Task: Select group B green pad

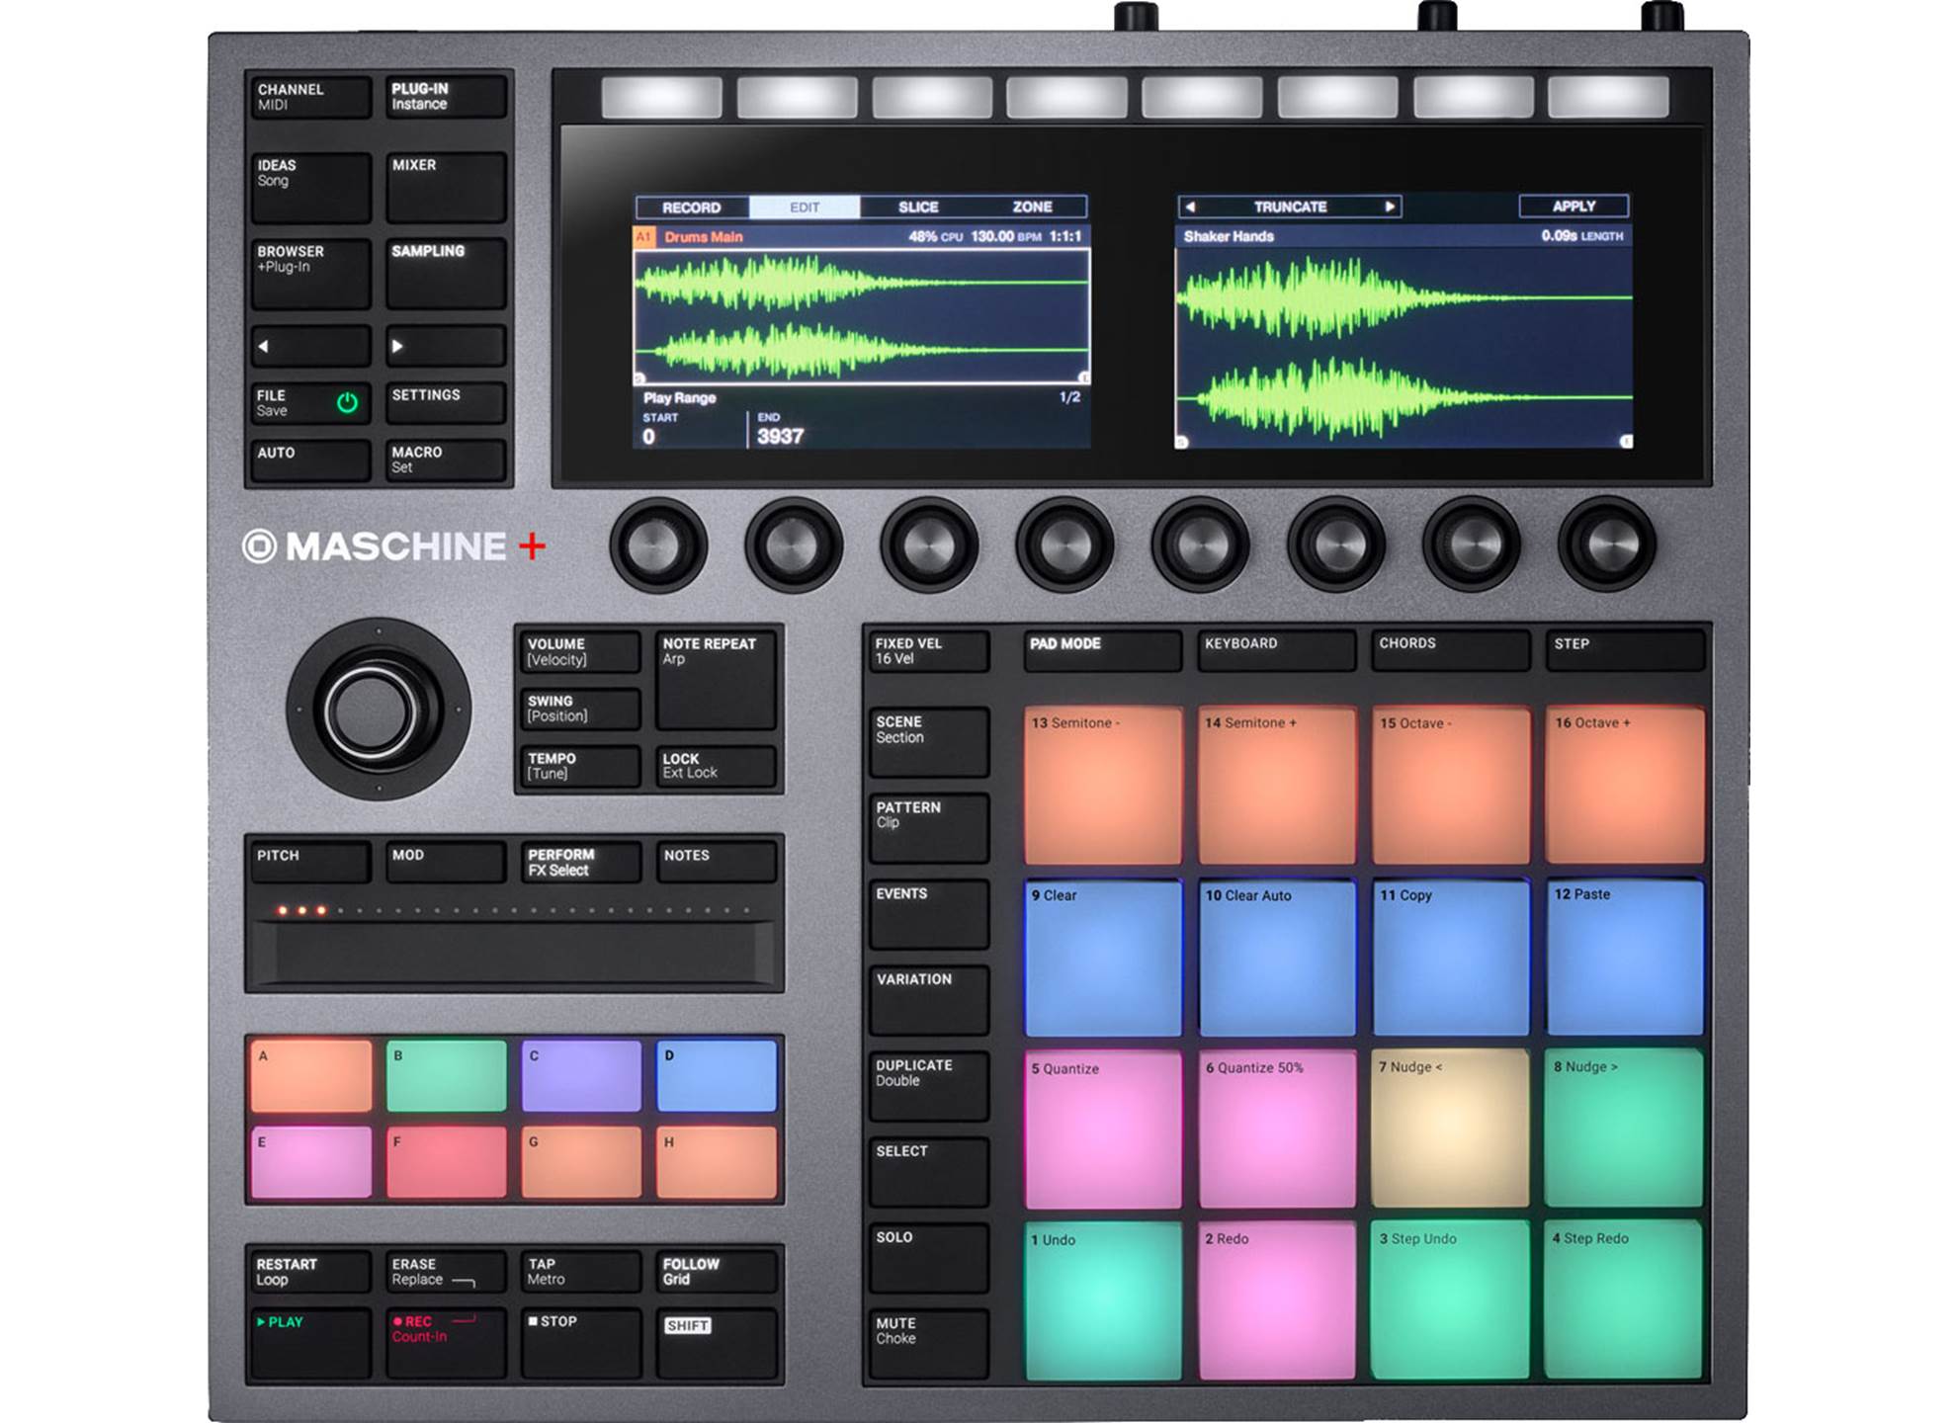Action: click(x=446, y=1076)
